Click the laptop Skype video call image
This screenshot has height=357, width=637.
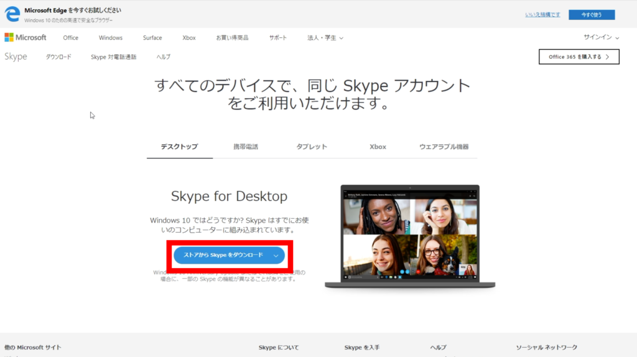point(410,237)
